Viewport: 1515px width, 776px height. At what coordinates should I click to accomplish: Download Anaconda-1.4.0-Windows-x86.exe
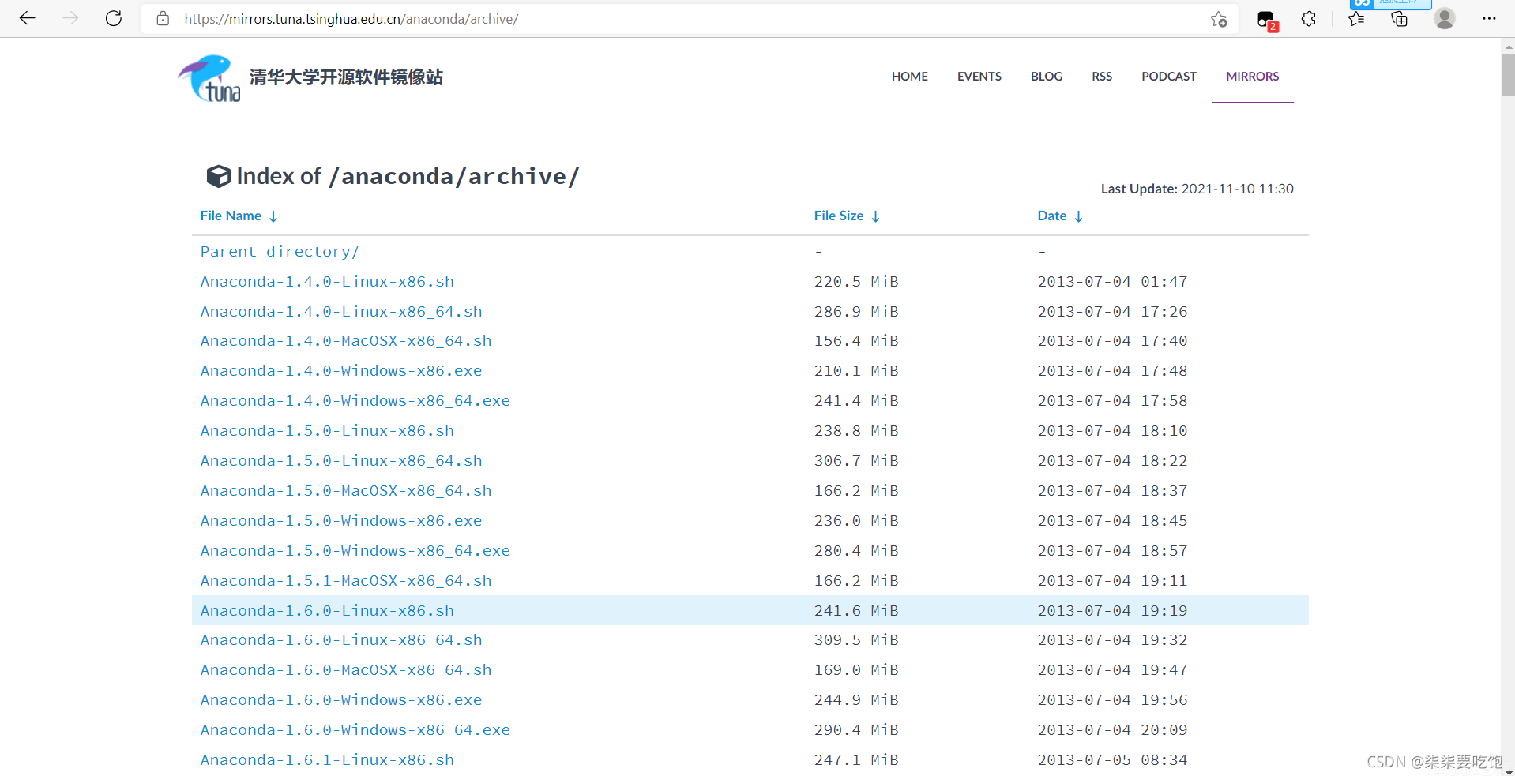341,371
